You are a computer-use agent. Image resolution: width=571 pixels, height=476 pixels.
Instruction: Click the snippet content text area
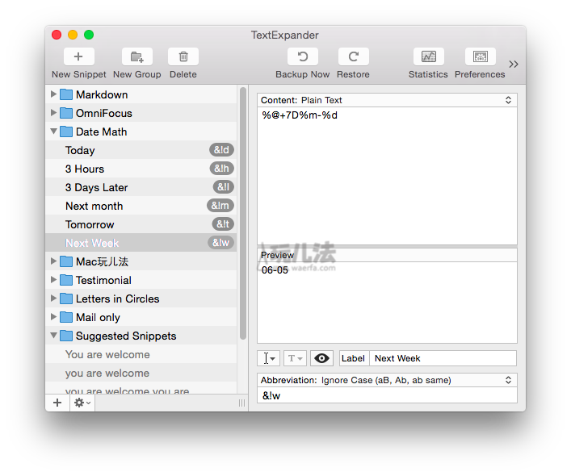[x=387, y=176]
